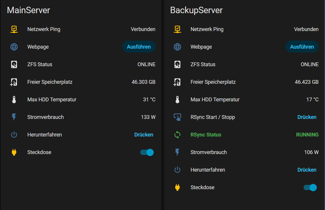
Task: Click BackupServer Herunterfahren power icon
Action: point(177,170)
